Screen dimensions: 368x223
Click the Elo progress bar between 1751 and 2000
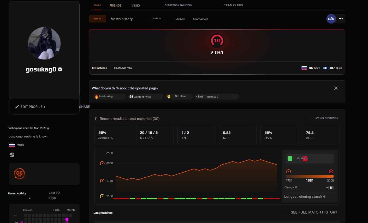[310, 176]
